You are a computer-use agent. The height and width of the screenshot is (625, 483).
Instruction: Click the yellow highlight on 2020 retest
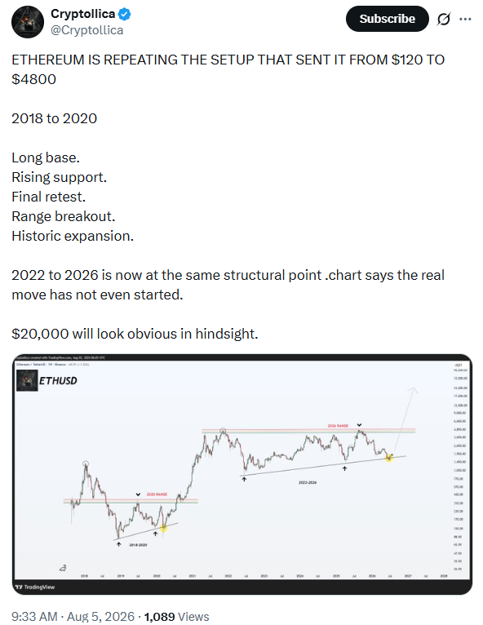[x=164, y=528]
